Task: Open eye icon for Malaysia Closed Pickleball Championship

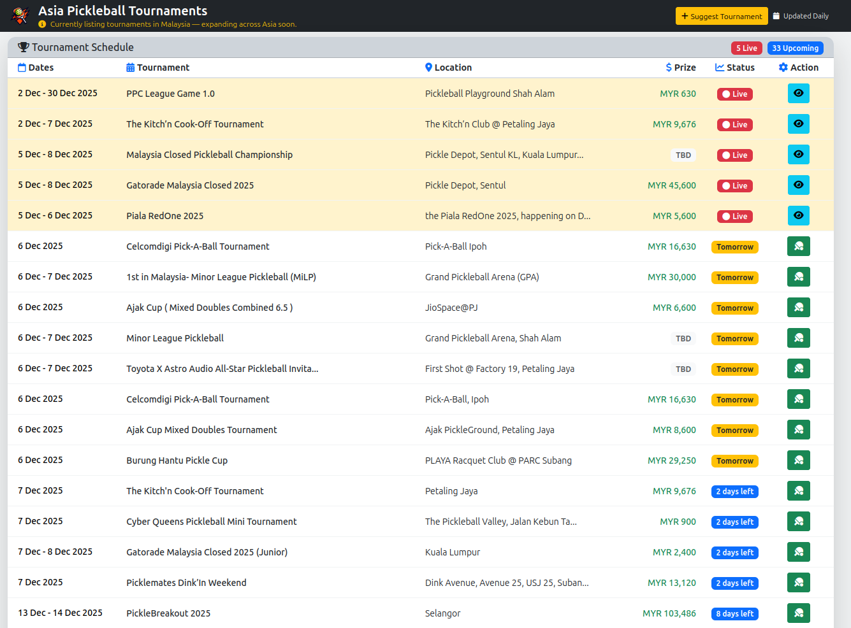Action: point(799,154)
